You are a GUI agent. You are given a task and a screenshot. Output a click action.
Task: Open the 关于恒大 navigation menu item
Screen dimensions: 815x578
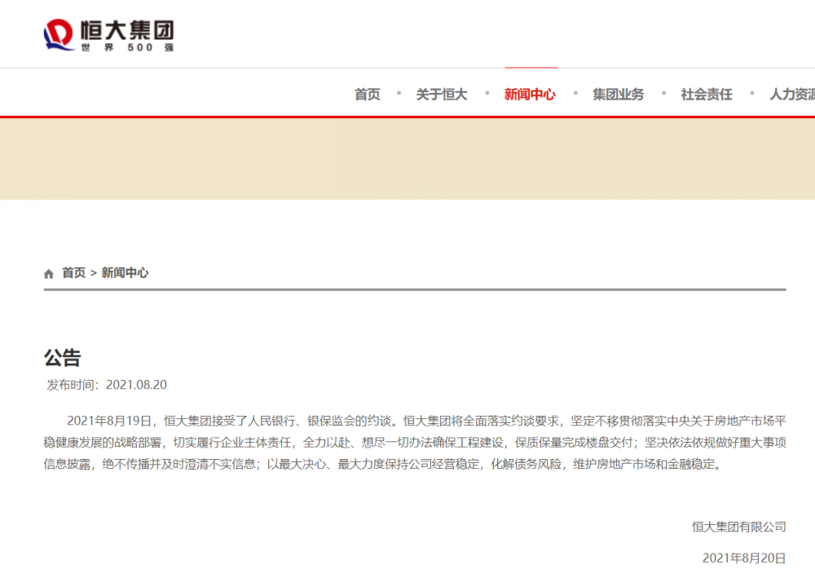(441, 94)
